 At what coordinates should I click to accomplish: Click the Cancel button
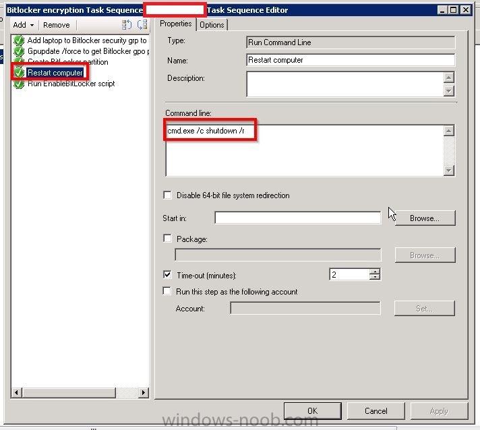376,410
